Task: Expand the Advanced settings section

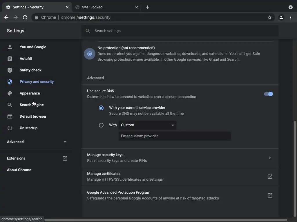Action: point(37,142)
